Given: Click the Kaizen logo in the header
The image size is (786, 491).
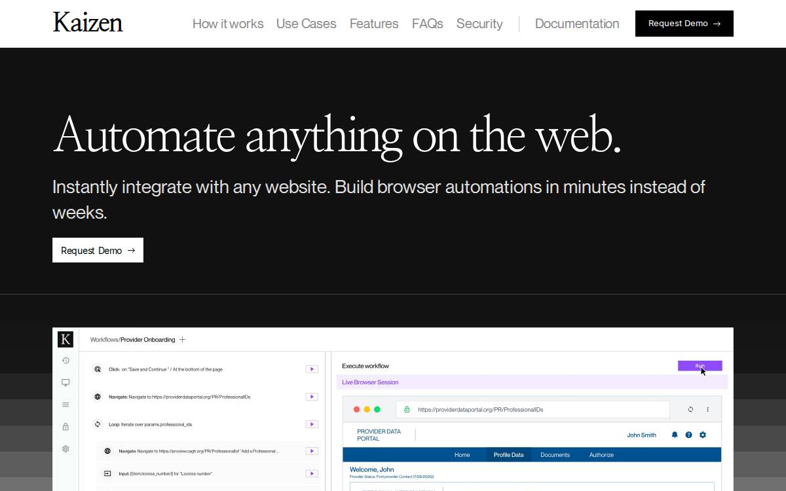Looking at the screenshot, I should pos(88,23).
